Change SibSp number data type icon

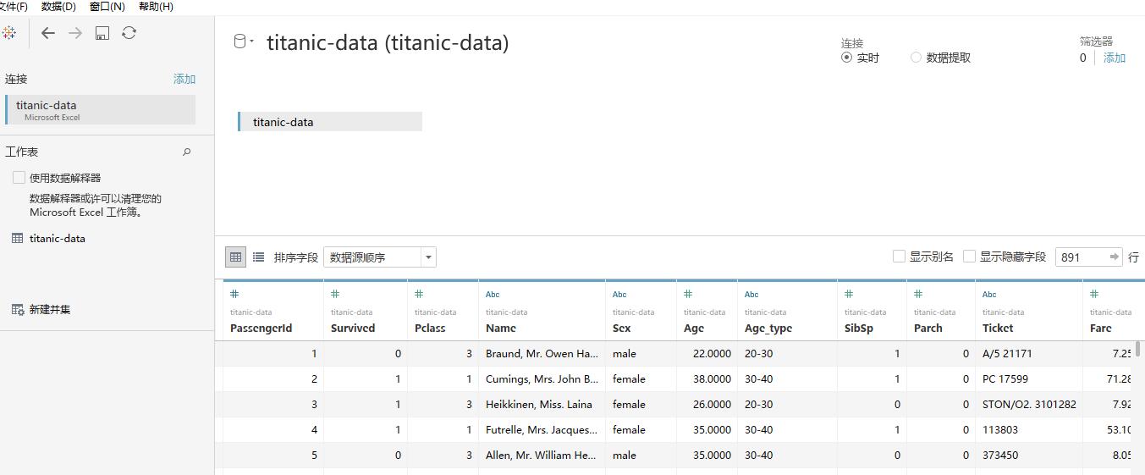click(x=849, y=294)
